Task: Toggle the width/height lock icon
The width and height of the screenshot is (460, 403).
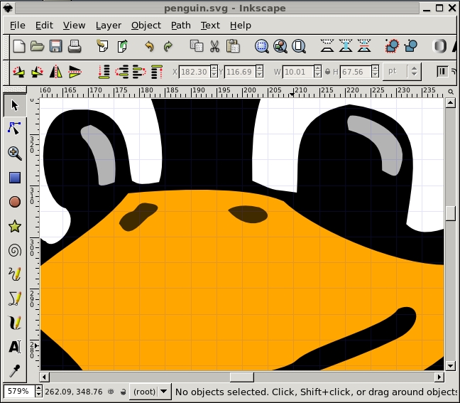Action: click(328, 72)
